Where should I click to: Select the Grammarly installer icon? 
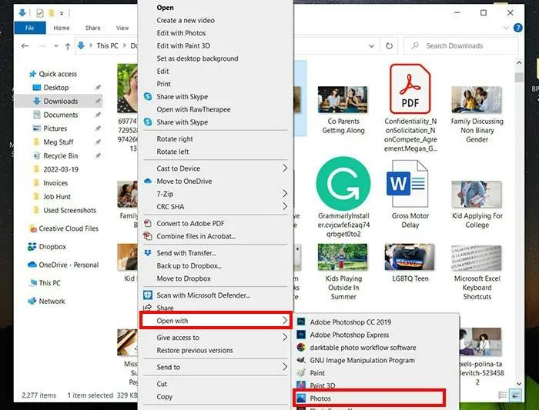click(343, 184)
